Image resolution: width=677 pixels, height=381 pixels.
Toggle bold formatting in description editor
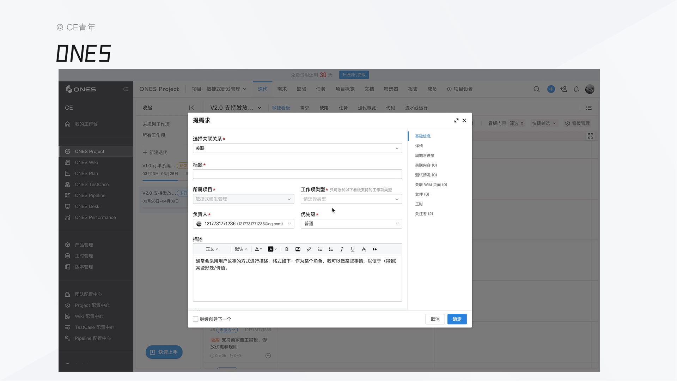point(287,249)
